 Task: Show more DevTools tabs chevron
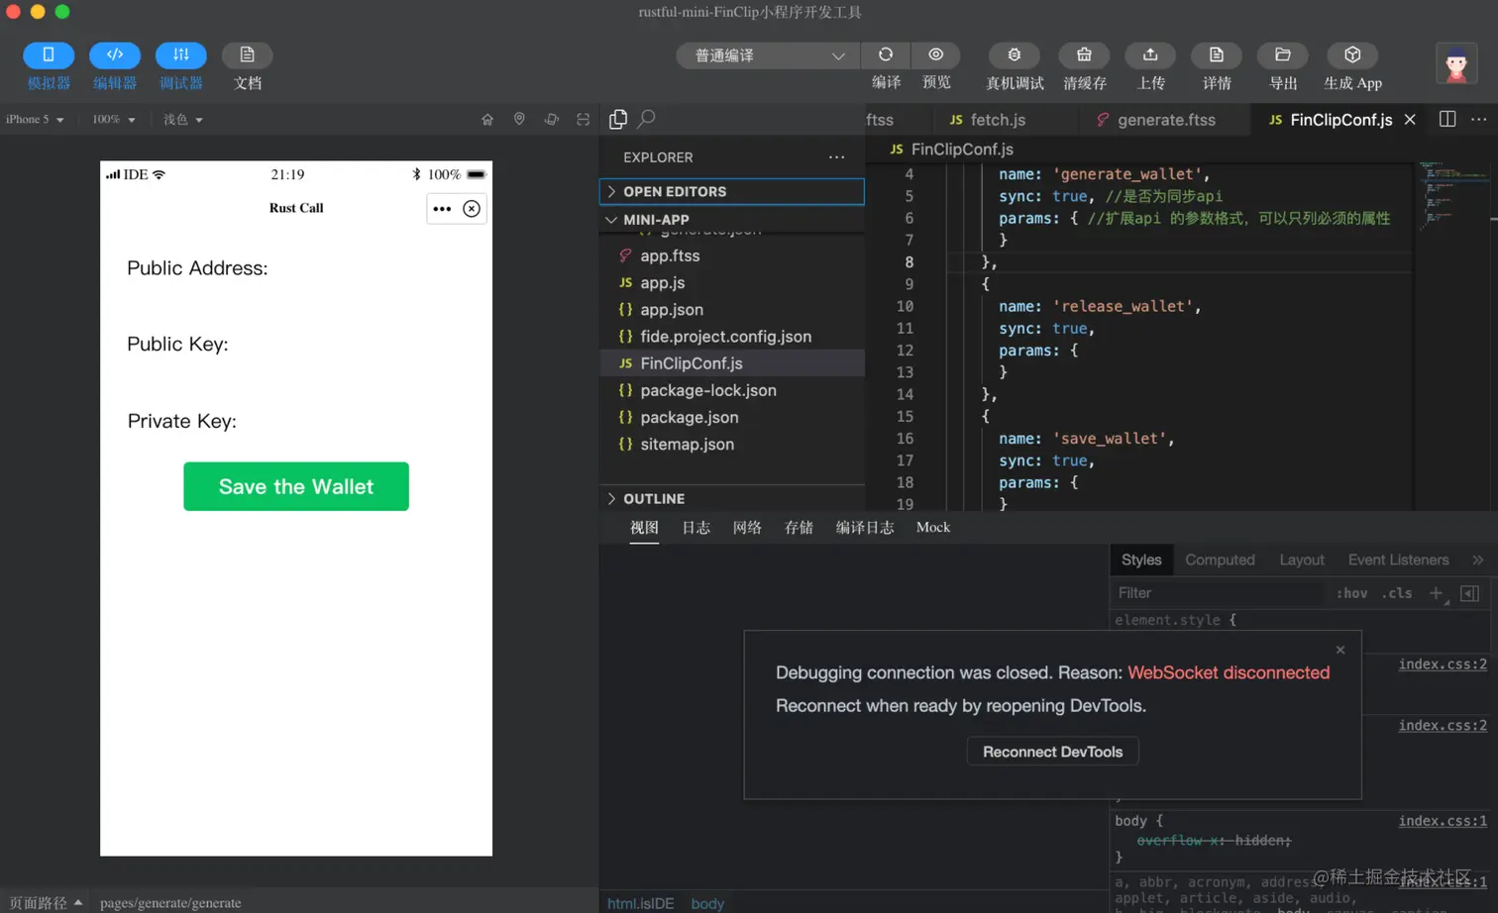pos(1478,560)
